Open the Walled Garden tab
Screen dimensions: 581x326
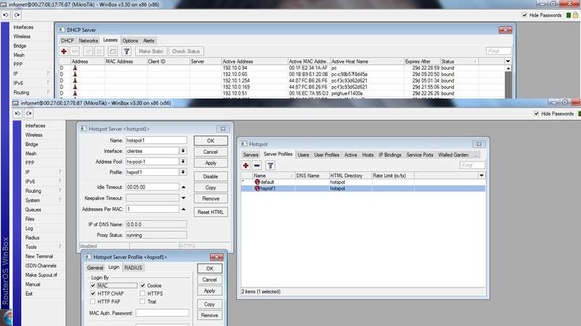coord(453,155)
